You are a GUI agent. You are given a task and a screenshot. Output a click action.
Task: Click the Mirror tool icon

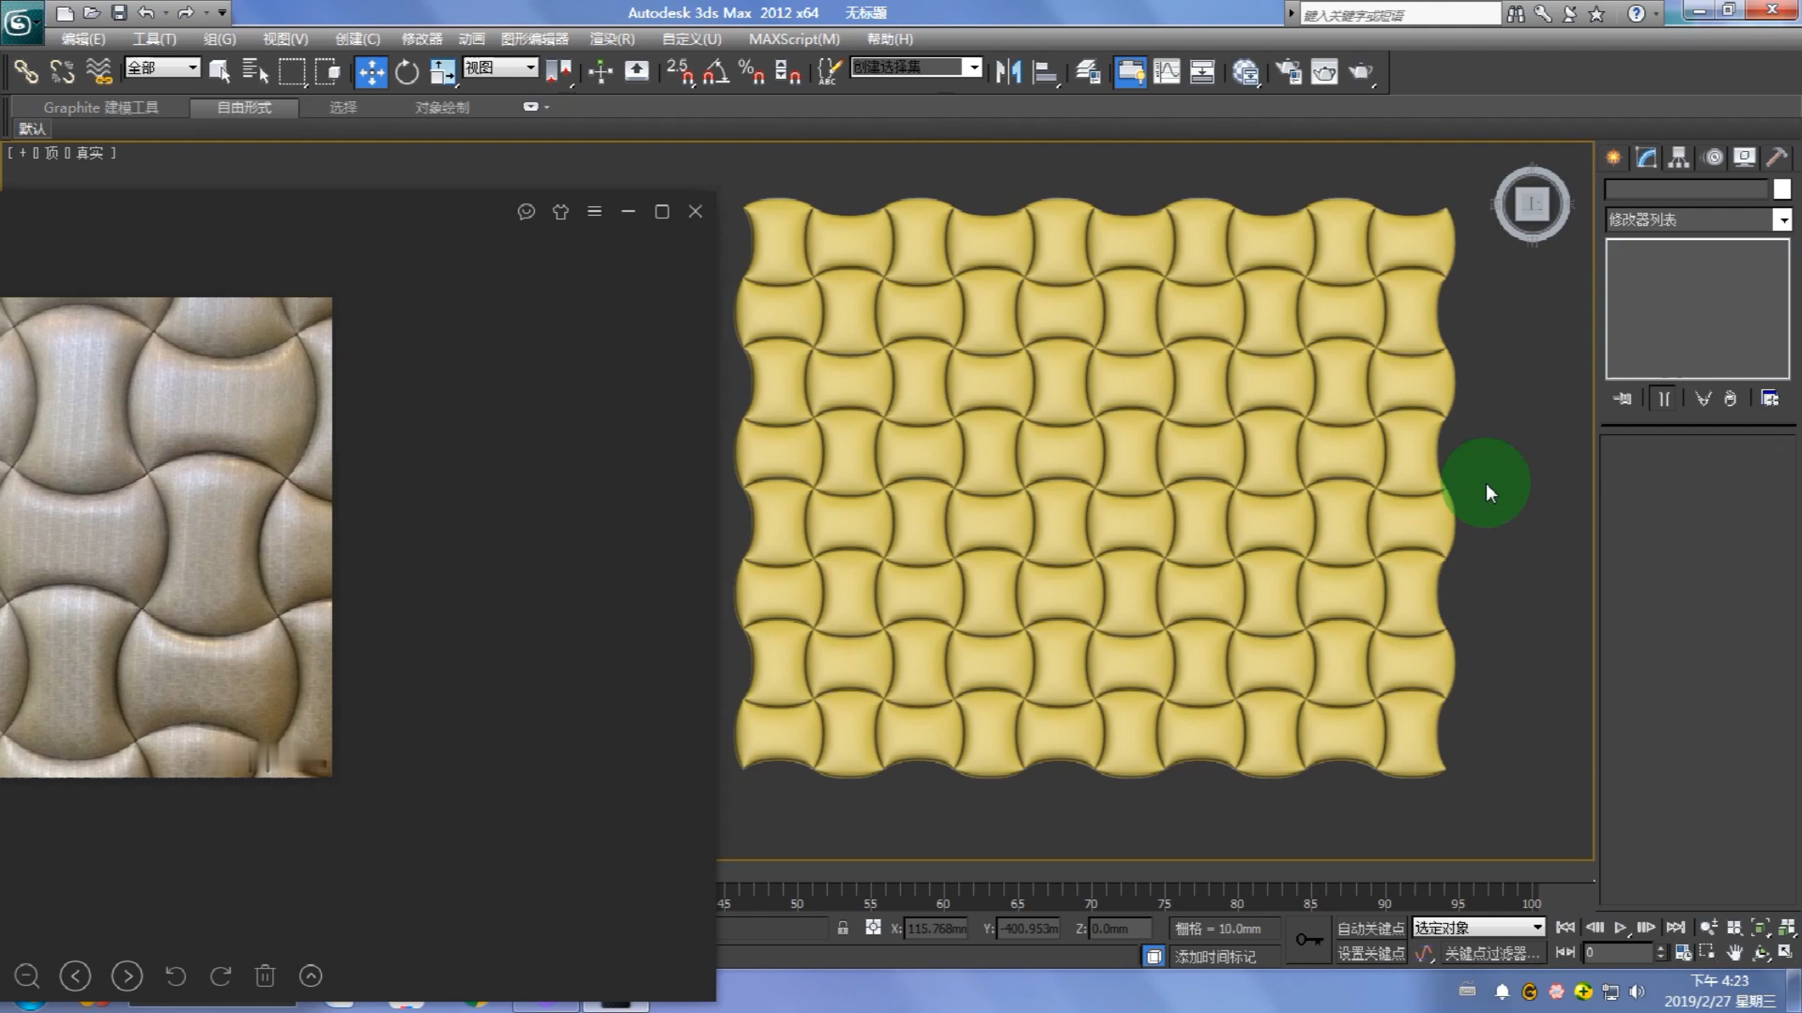pyautogui.click(x=1008, y=71)
